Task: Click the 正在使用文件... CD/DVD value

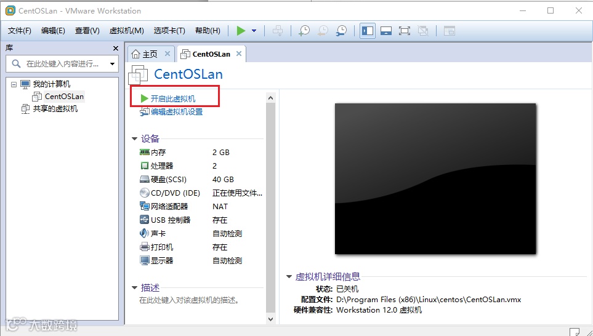Action: coord(237,193)
